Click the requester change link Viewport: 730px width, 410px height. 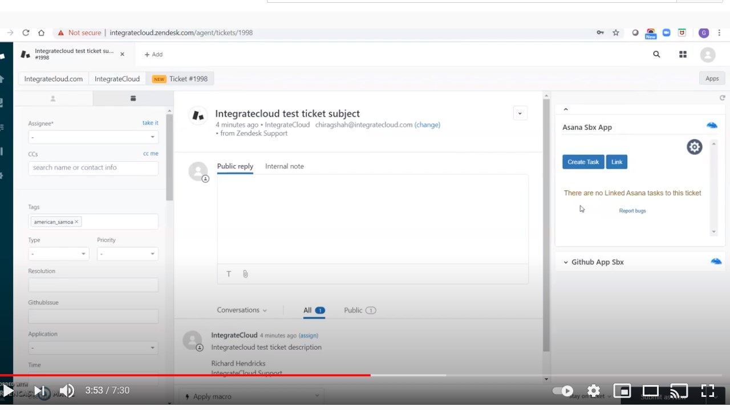[427, 125]
